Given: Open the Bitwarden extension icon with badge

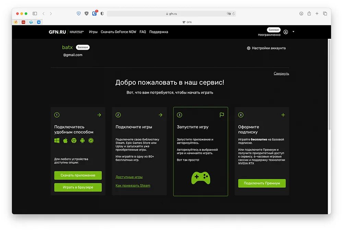Looking at the screenshot, I should point(95,13).
